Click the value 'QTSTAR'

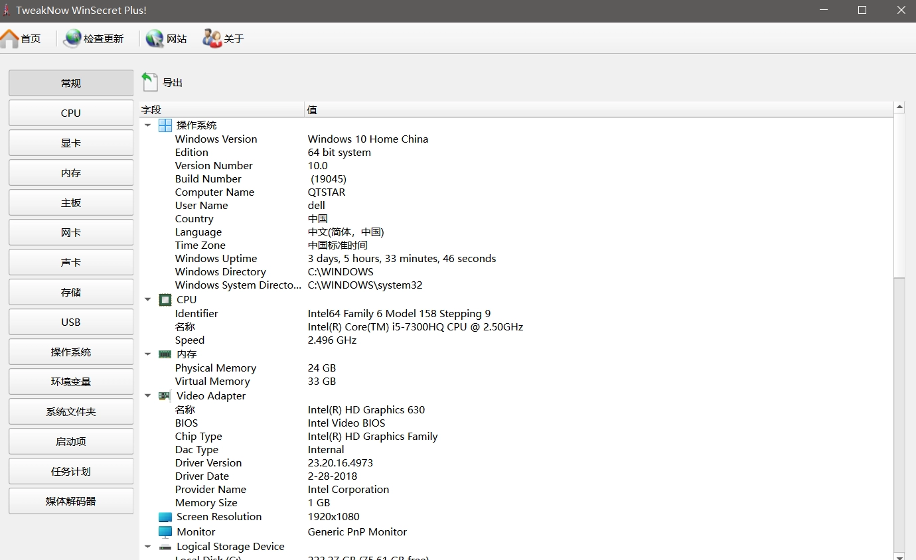[x=327, y=192]
